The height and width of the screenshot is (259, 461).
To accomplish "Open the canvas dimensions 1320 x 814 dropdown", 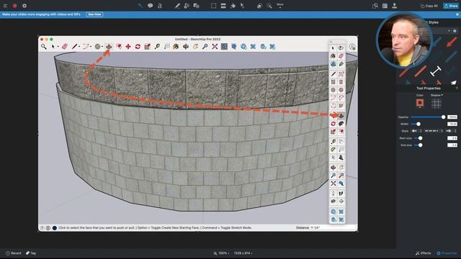I will tap(243, 253).
